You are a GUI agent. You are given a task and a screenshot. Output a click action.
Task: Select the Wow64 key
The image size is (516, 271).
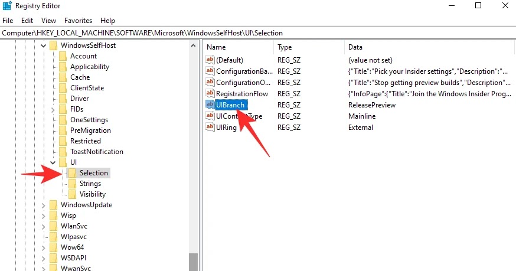(x=73, y=247)
